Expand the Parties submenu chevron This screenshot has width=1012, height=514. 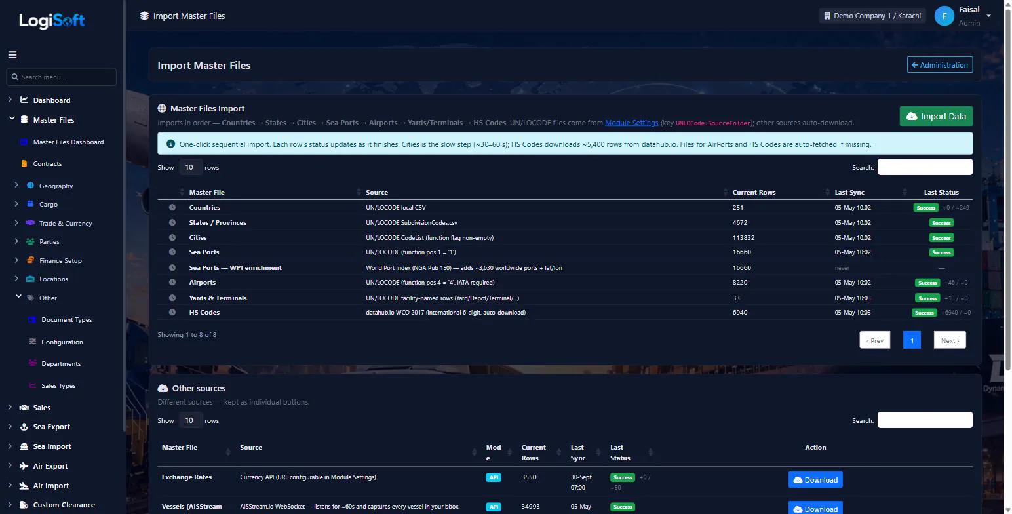point(17,241)
